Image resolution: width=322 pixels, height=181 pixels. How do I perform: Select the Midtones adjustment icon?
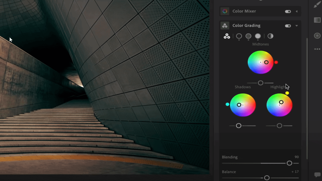(248, 36)
